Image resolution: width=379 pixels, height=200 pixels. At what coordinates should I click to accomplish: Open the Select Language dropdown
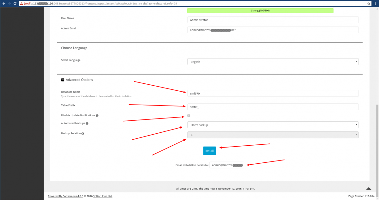pyautogui.click(x=273, y=61)
